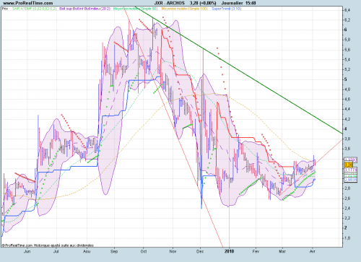Click the Dec date axis label
This screenshot has height=262, width=361.
[200, 251]
